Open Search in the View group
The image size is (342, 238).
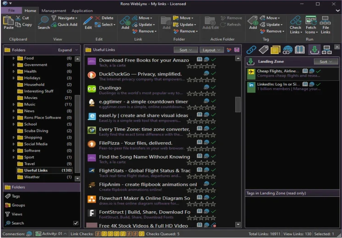(x=44, y=22)
